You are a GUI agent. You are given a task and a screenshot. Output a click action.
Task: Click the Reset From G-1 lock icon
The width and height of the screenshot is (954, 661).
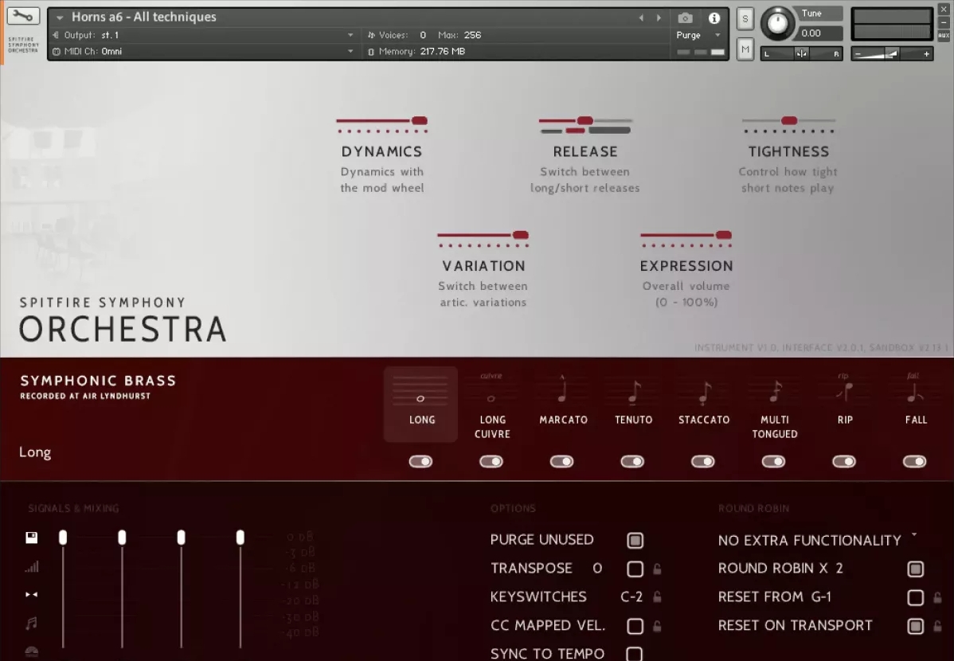point(937,598)
